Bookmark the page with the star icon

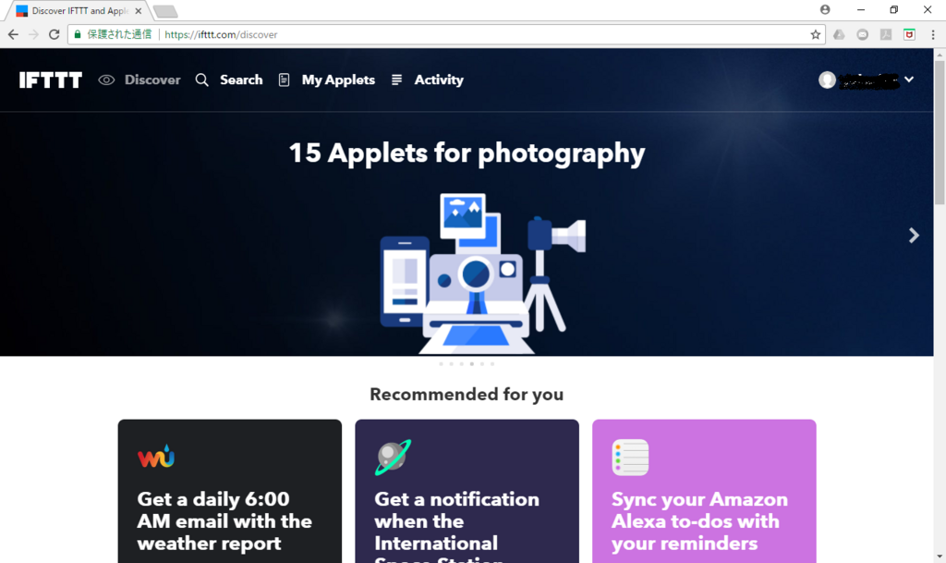pyautogui.click(x=816, y=34)
